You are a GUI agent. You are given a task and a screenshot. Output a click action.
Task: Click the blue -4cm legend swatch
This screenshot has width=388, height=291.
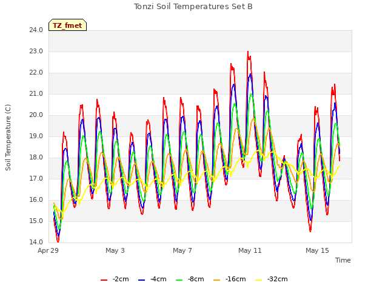pyautogui.click(x=141, y=280)
